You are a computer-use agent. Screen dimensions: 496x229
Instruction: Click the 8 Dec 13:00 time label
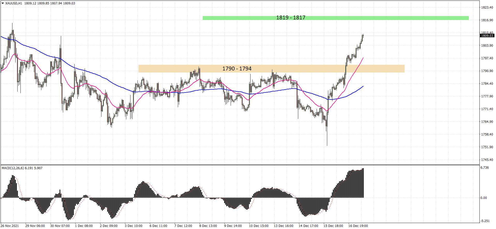[x=208, y=226]
